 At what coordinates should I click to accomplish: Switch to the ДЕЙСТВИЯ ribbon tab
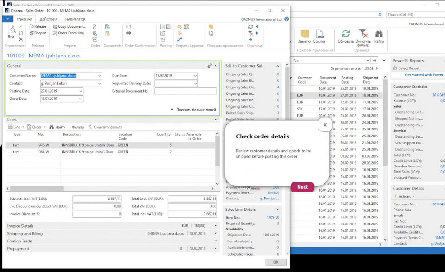coord(49,19)
